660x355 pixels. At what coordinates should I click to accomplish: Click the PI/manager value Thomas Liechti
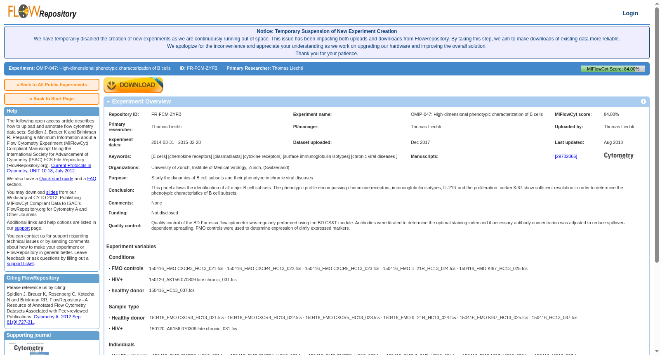426,127
